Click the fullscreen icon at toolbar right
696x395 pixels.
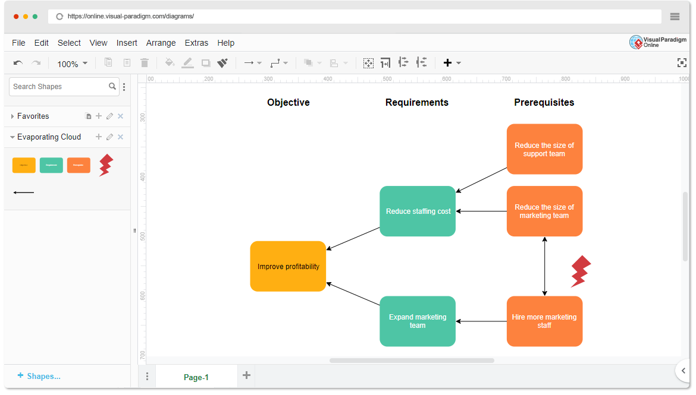682,63
